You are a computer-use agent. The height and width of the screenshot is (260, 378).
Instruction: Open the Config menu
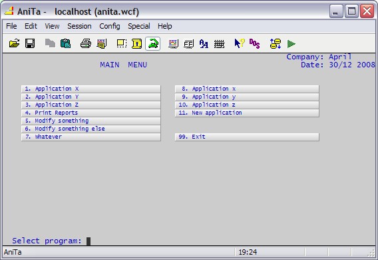[x=110, y=26]
